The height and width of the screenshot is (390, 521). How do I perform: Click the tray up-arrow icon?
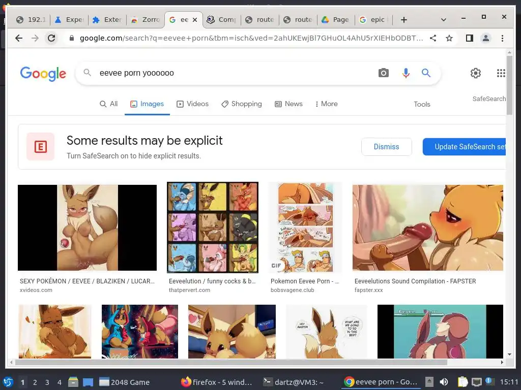click(429, 382)
